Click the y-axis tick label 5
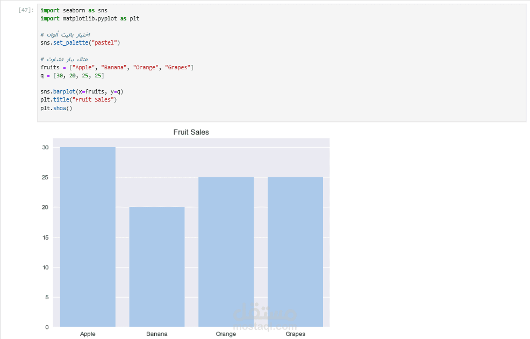This screenshot has width=530, height=339. (x=47, y=298)
